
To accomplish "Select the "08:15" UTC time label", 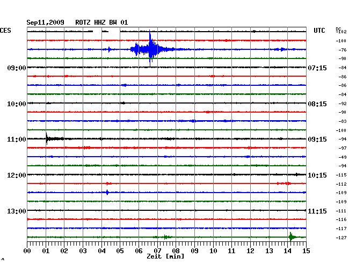I will (317, 104).
